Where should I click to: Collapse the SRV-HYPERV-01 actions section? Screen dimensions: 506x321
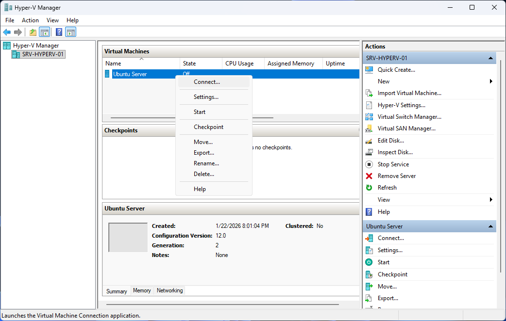pyautogui.click(x=490, y=58)
